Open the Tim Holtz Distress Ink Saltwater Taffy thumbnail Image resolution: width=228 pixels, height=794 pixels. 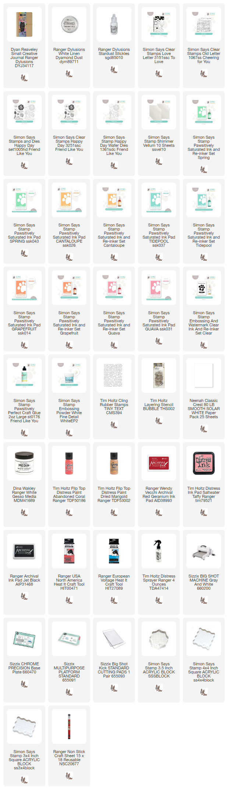tap(204, 463)
